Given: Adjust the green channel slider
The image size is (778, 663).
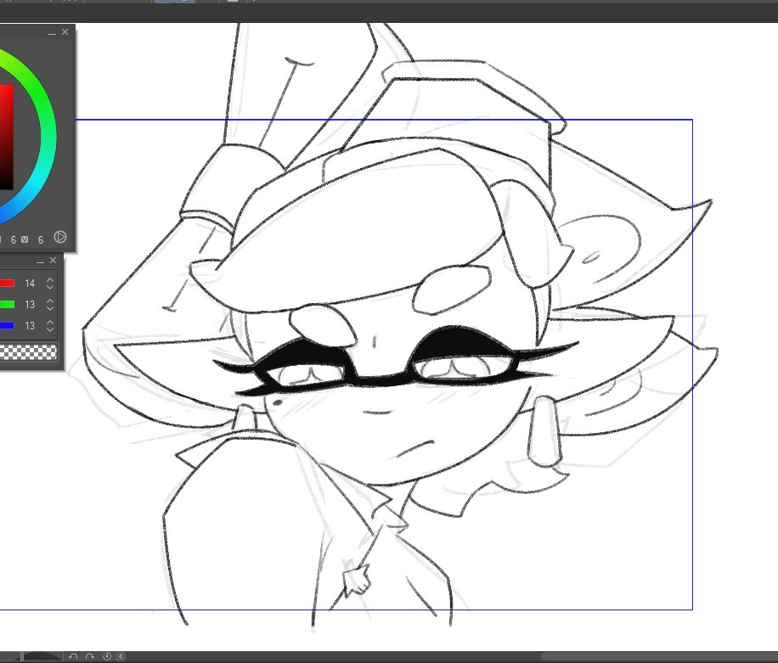Looking at the screenshot, I should pos(7,305).
